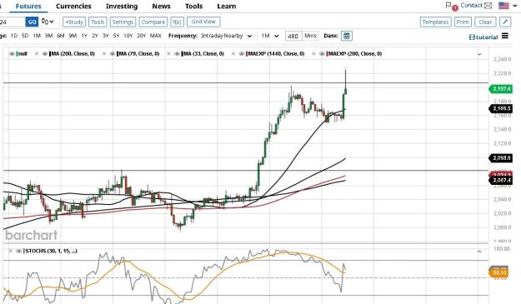Open the Futures tab
Viewport: 521px width, 304px height.
tap(28, 7)
